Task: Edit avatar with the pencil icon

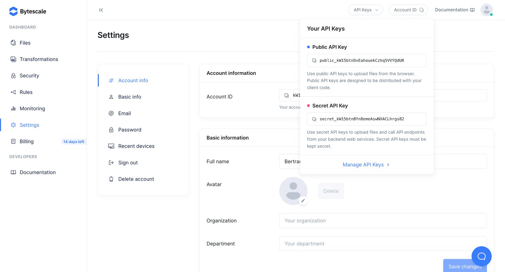Action: pyautogui.click(x=303, y=201)
